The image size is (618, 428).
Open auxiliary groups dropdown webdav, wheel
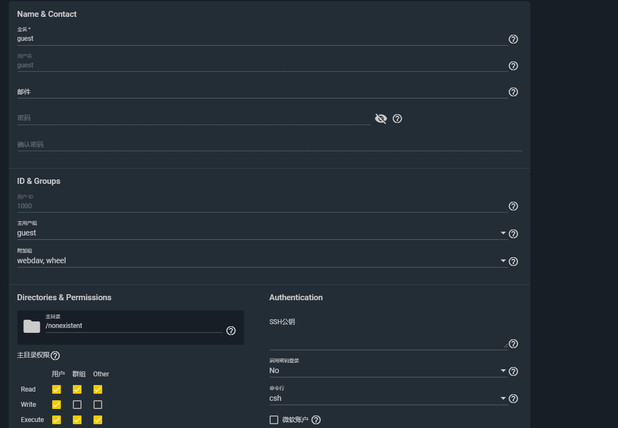click(503, 261)
